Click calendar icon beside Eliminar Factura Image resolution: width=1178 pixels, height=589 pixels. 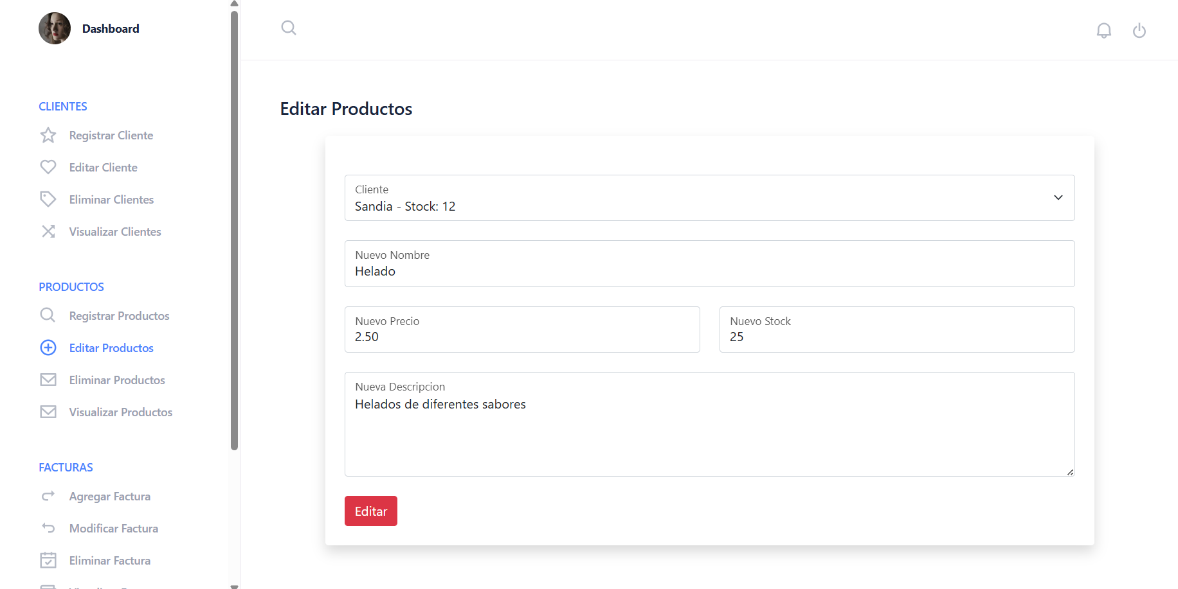coord(48,561)
